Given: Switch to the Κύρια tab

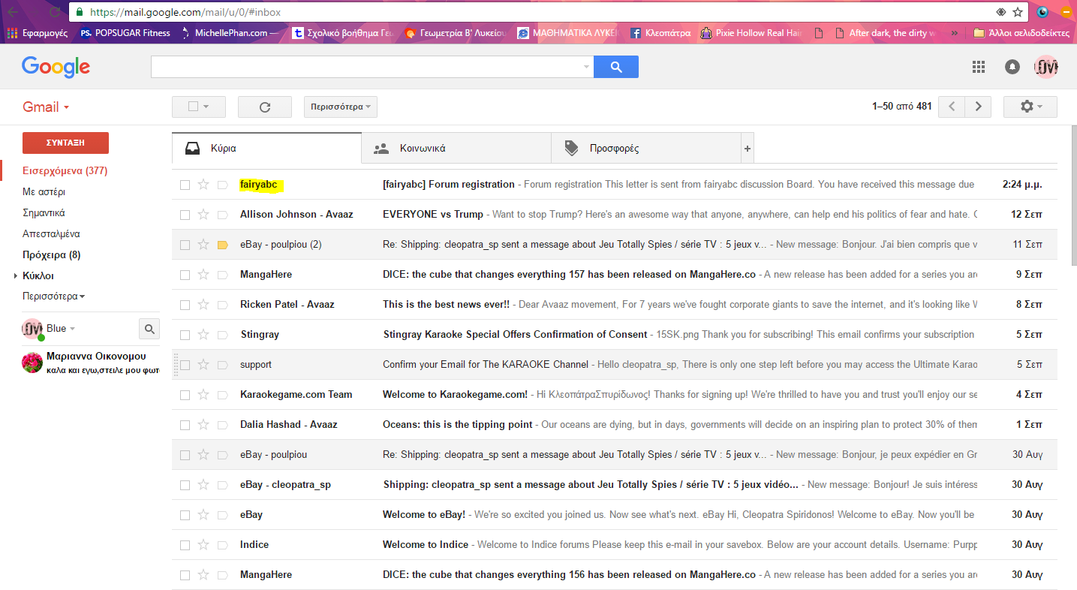Looking at the screenshot, I should click(266, 149).
